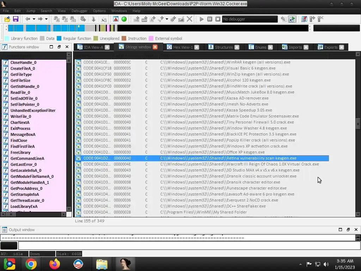
Task: Select the Windows XP activation crack.exe string
Action: point(202,146)
